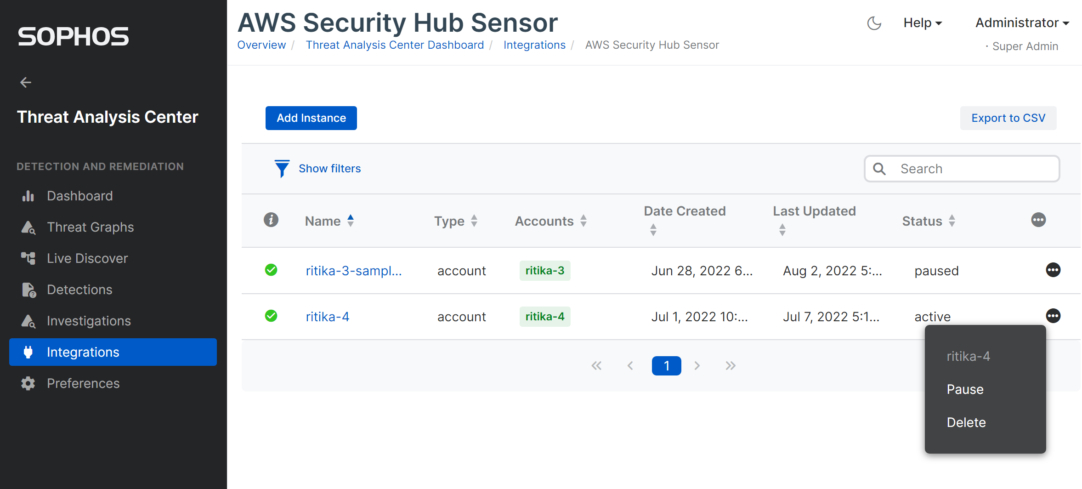This screenshot has height=489, width=1082.
Task: Select Pause in the ritika-4 context menu
Action: [x=965, y=389]
